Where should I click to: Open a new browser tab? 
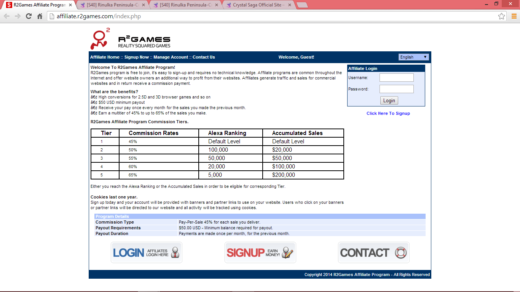click(302, 5)
